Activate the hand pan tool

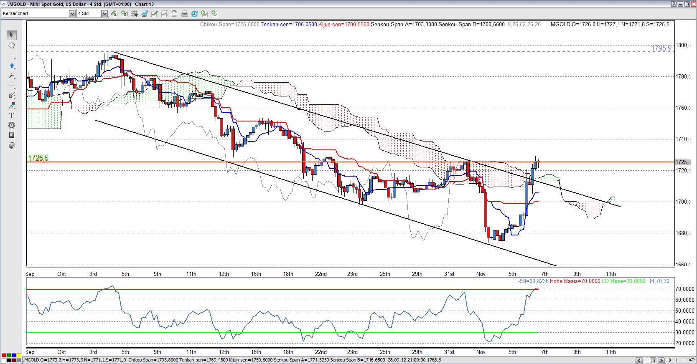point(12,45)
